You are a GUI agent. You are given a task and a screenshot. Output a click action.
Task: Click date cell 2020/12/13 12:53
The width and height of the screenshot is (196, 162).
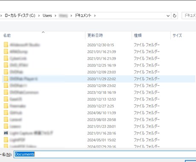[x=101, y=99]
